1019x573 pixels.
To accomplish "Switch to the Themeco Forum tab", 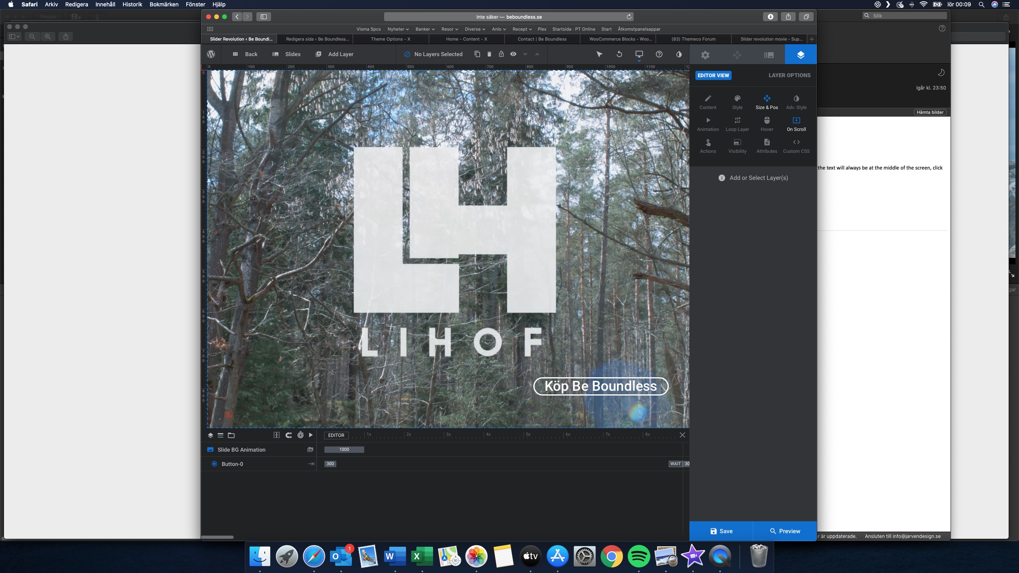I will 693,39.
